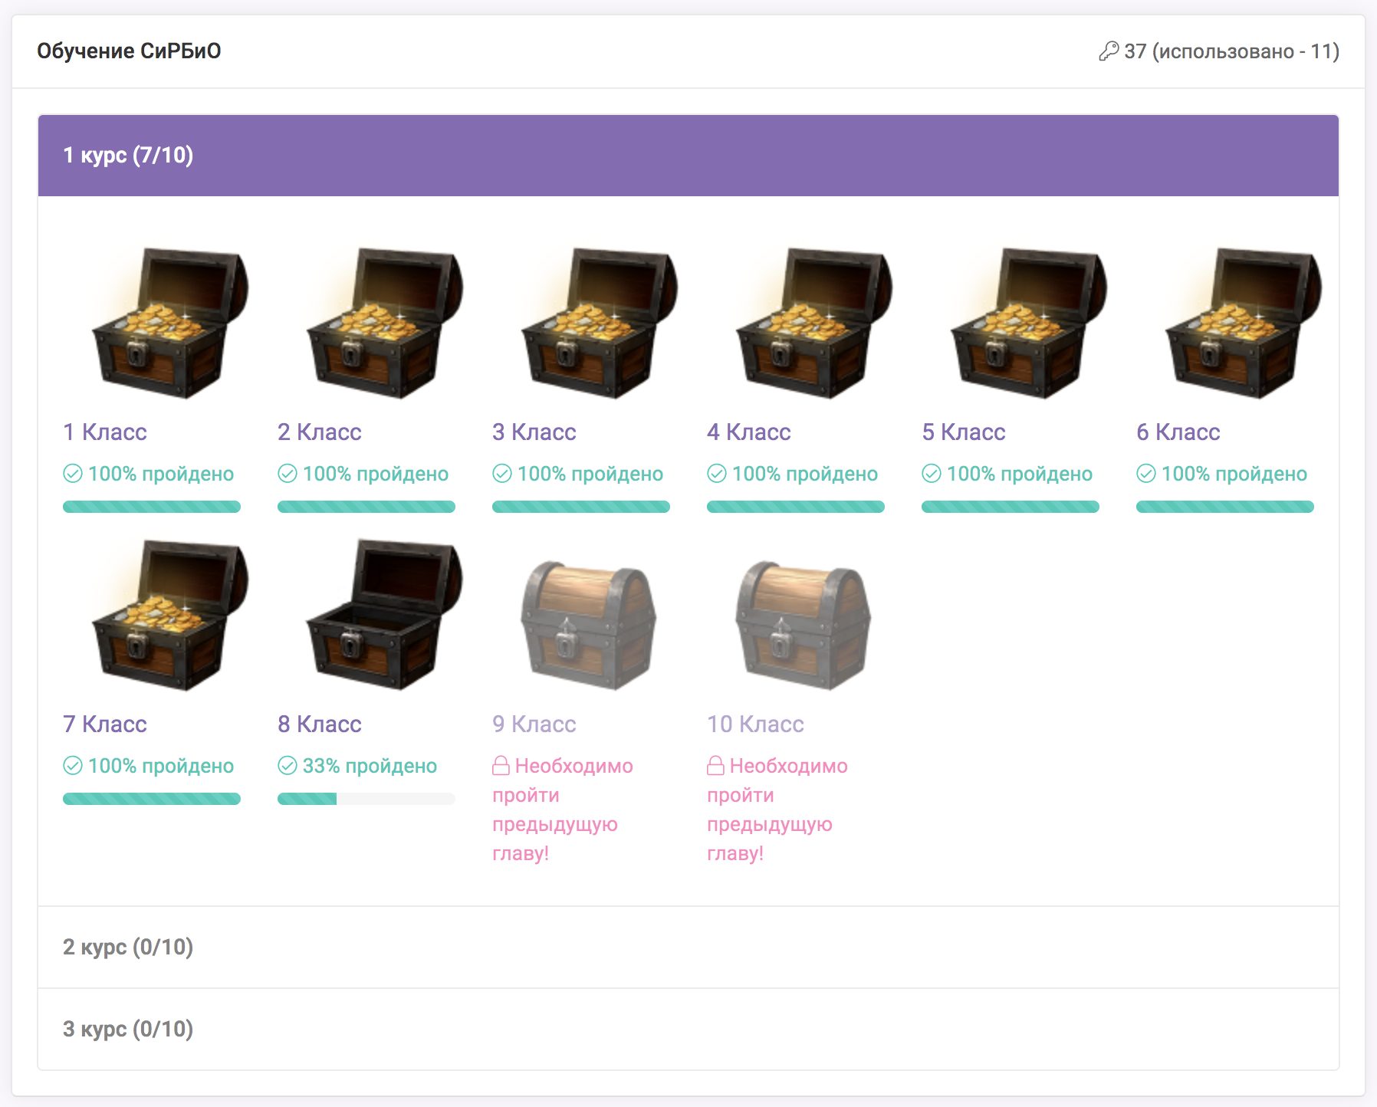Click the 8 Класс 33% progress bar

366,799
